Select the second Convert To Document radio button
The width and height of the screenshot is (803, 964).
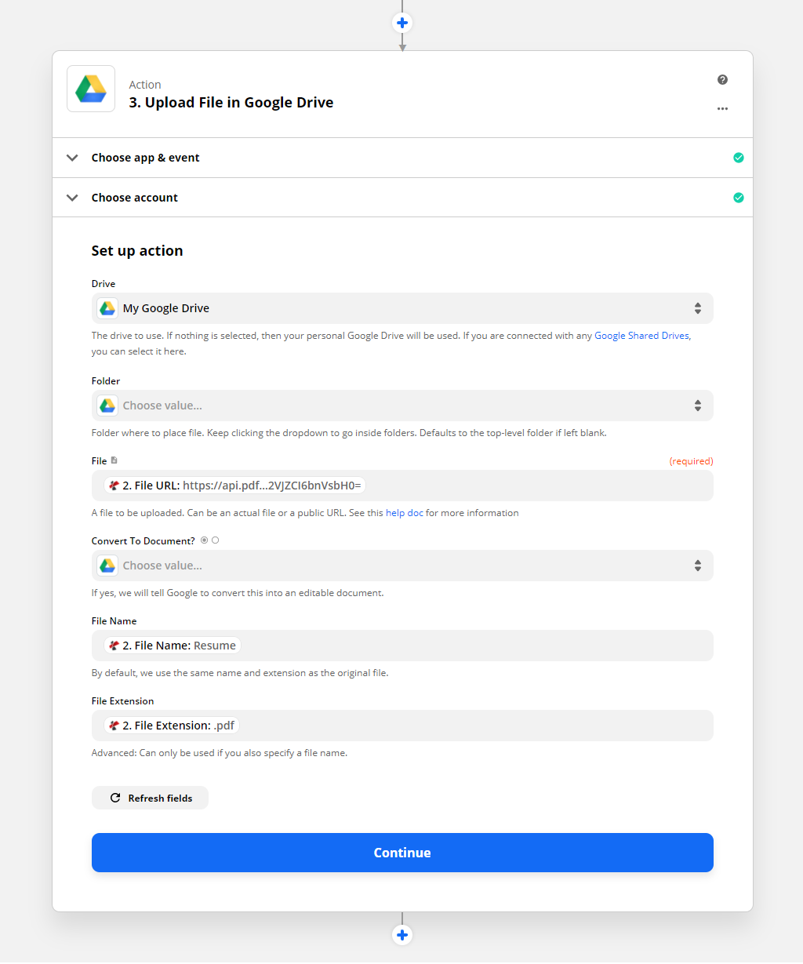(215, 540)
